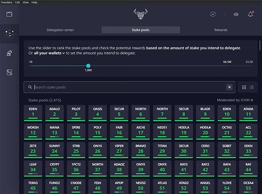The image size is (262, 194).
Task: Open the Help menu
Action: tap(34, 2)
